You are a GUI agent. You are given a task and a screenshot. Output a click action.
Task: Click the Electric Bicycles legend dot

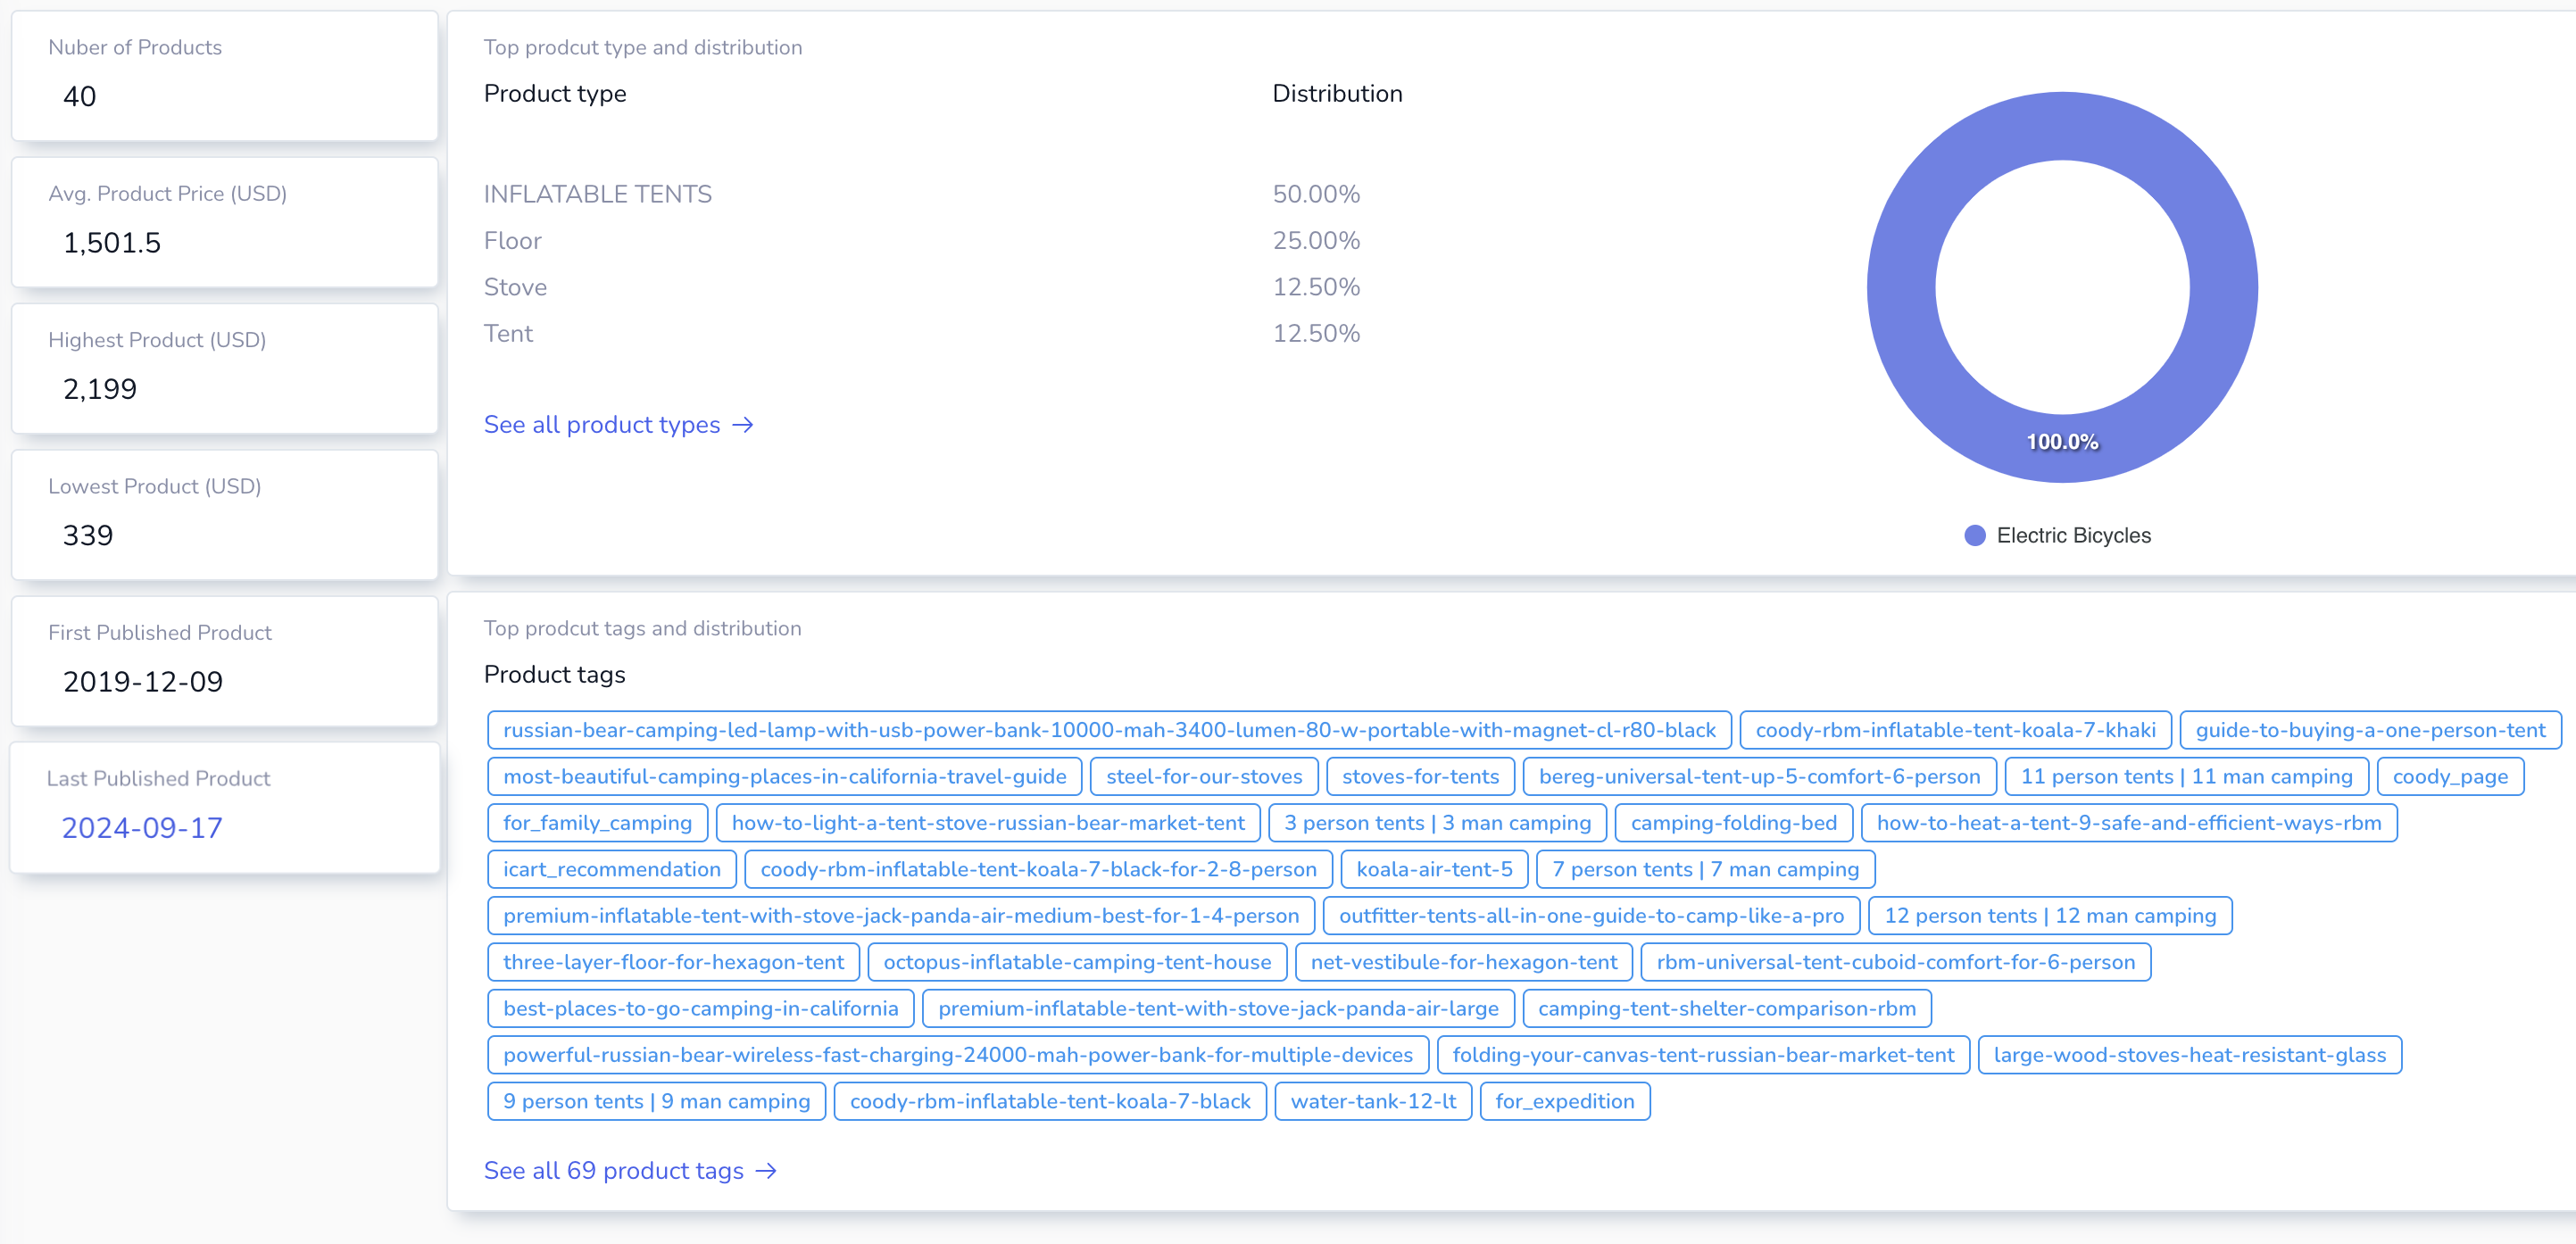[1975, 536]
